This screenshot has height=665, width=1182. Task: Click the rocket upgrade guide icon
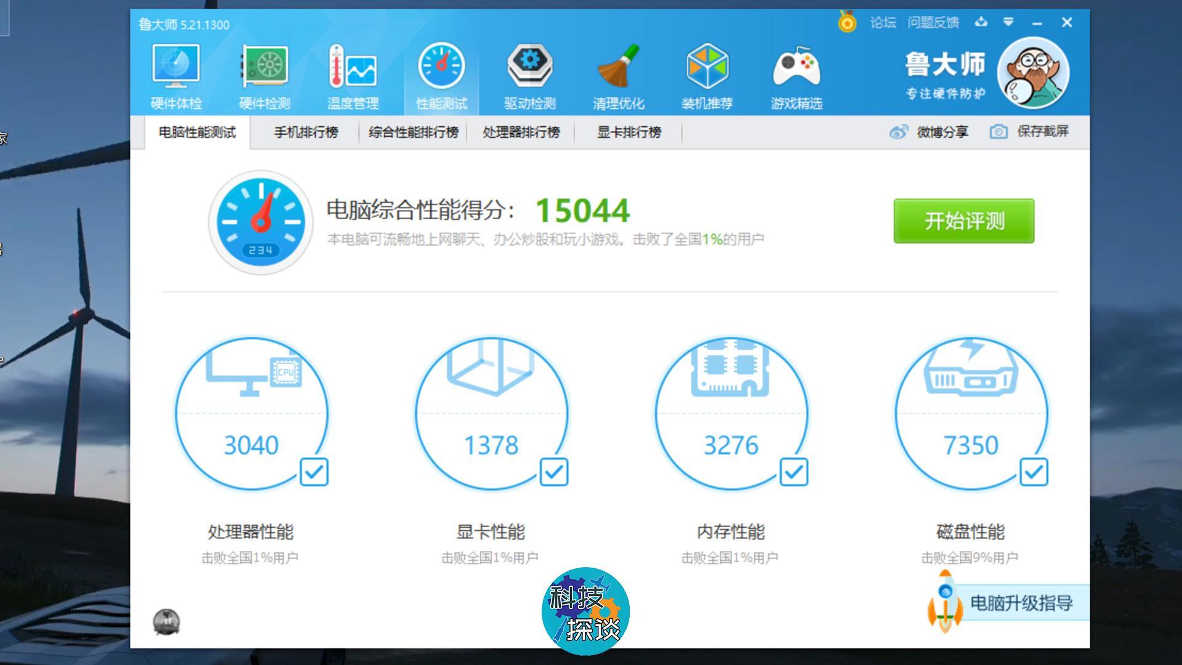click(x=945, y=602)
